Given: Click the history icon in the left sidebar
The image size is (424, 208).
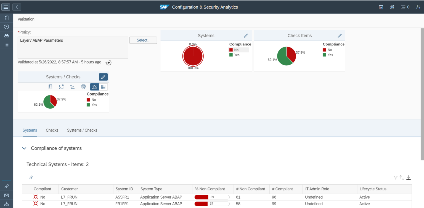Looking at the screenshot, I should pyautogui.click(x=6, y=27).
